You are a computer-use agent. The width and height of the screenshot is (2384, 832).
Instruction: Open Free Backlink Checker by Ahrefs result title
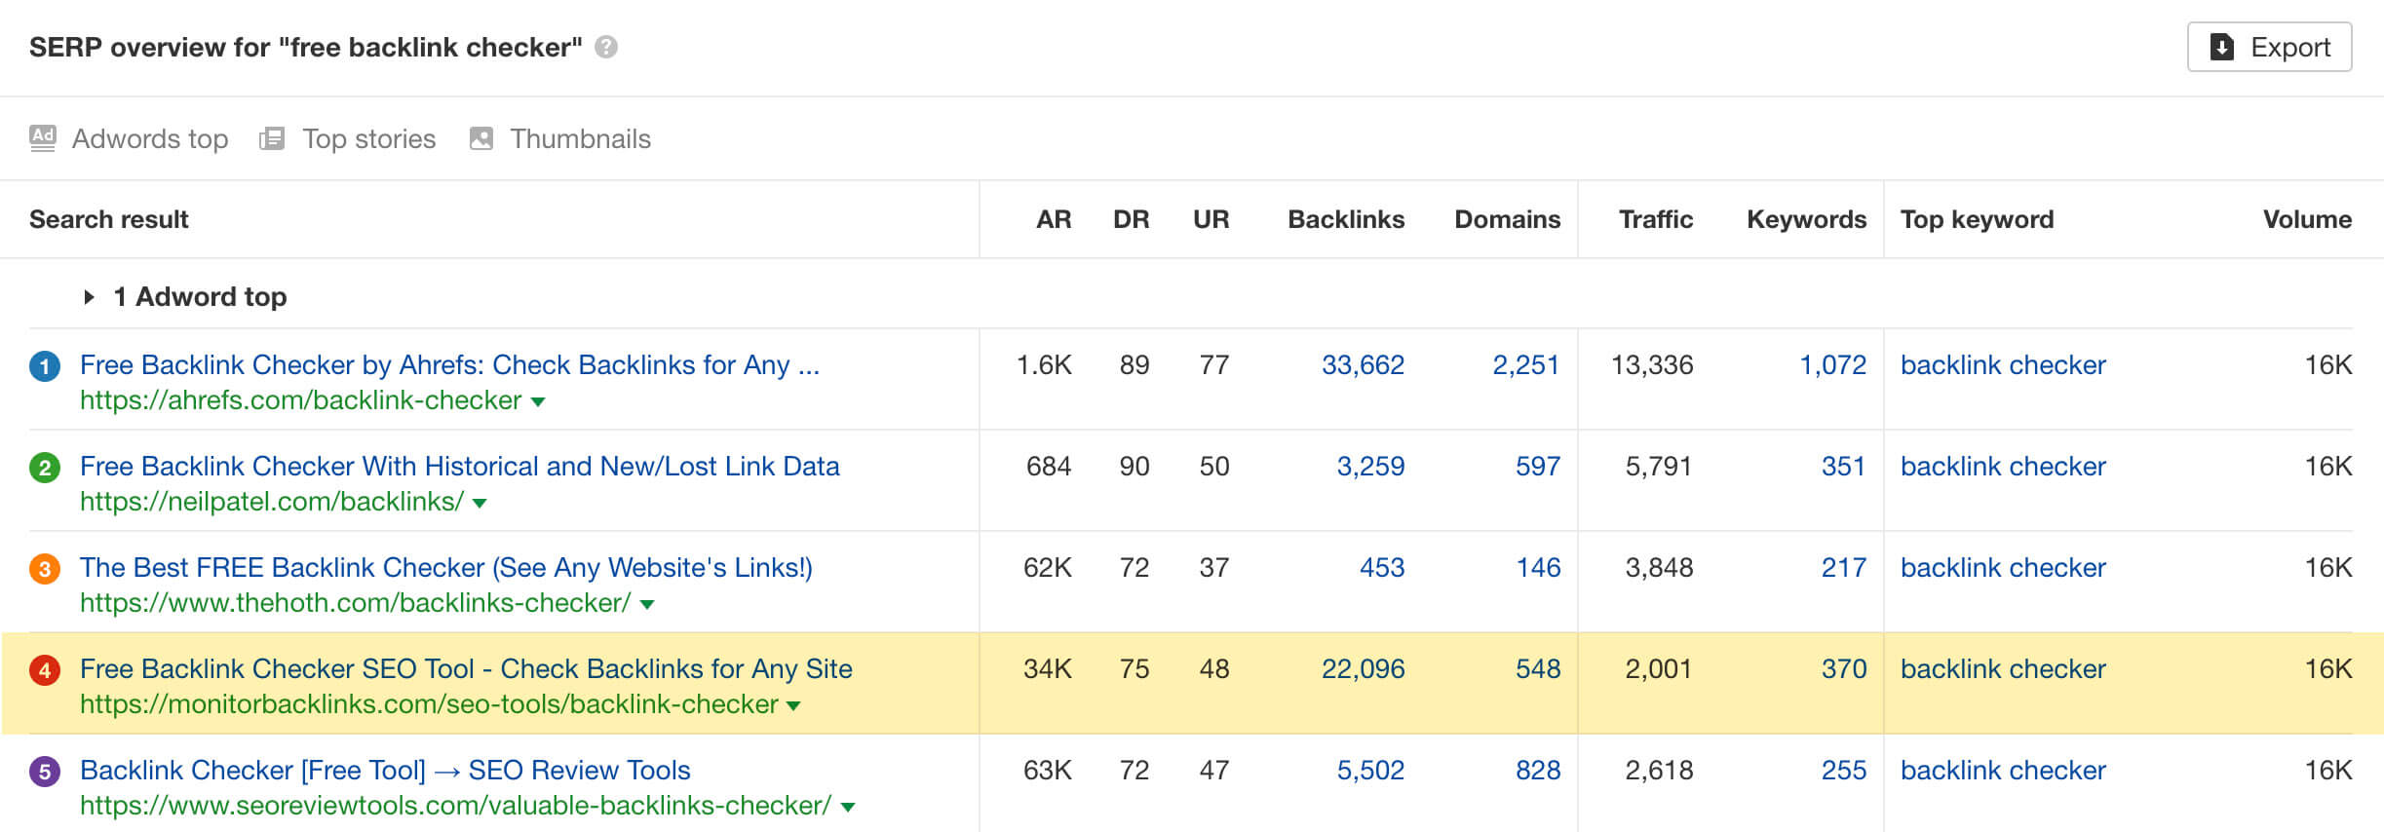[x=449, y=364]
